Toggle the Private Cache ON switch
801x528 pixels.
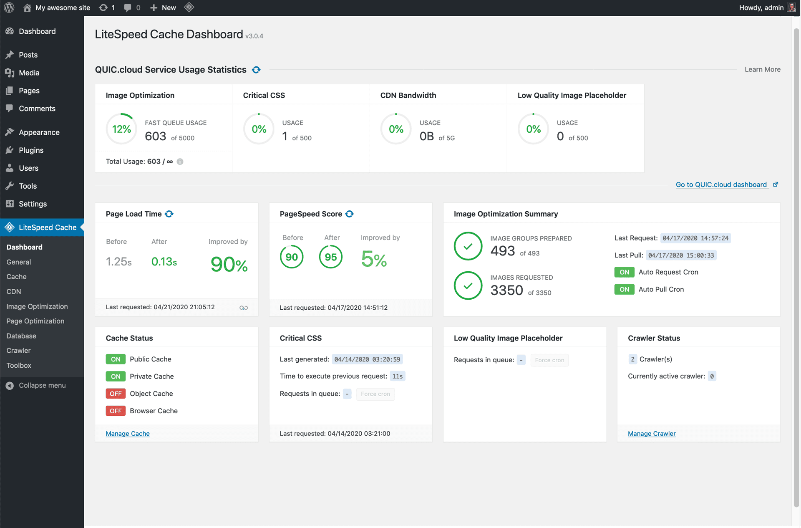point(115,376)
